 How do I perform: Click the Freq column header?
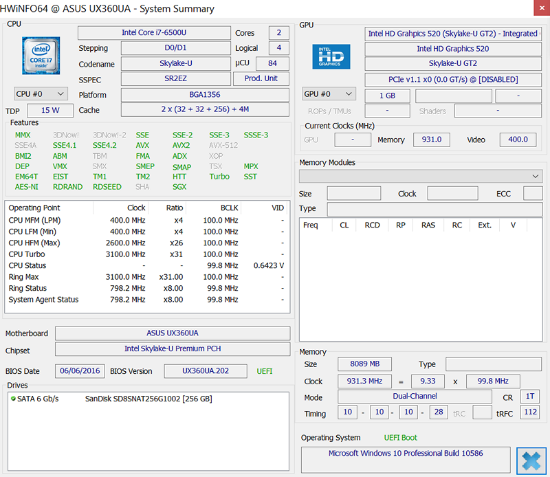pos(316,225)
